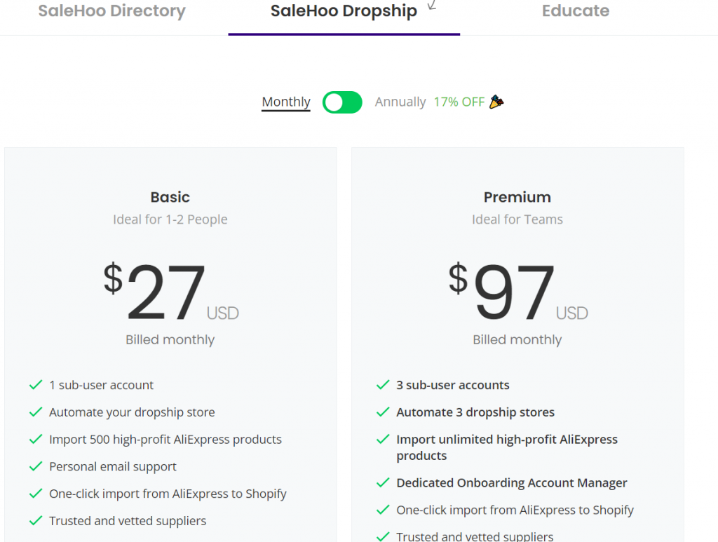
Task: Switch to the SaleHoo Directory tab
Action: [111, 11]
